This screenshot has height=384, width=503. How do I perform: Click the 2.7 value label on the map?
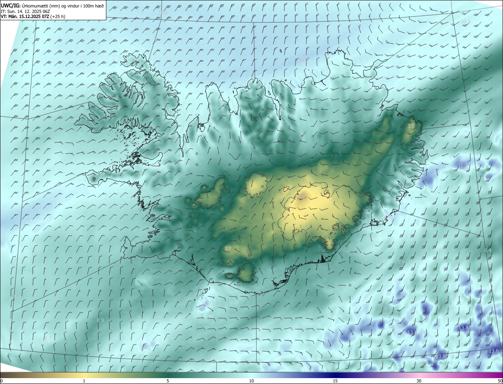click(x=228, y=249)
